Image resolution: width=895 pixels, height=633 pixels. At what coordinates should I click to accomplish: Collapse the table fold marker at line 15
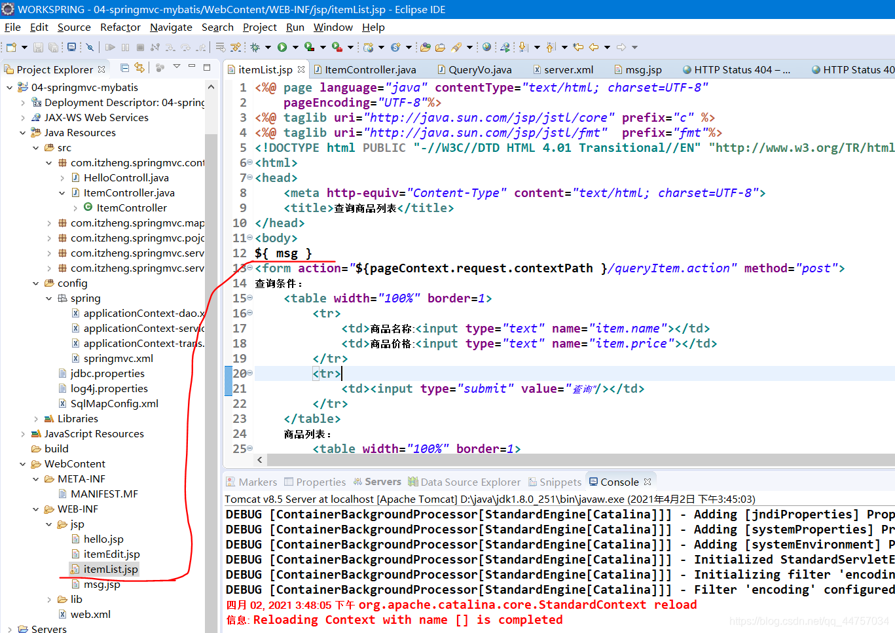click(x=250, y=297)
